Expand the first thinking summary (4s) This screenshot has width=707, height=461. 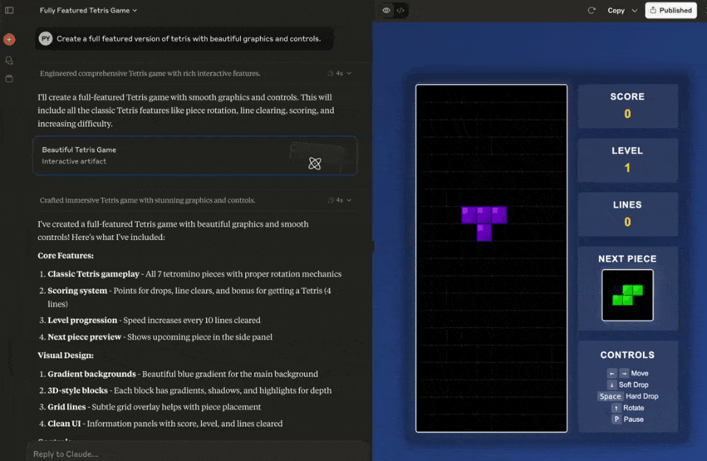[x=340, y=74]
